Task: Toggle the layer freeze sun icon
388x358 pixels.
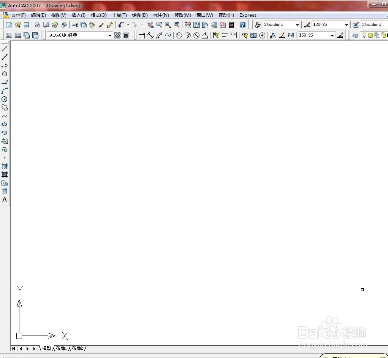Action: (x=370, y=35)
